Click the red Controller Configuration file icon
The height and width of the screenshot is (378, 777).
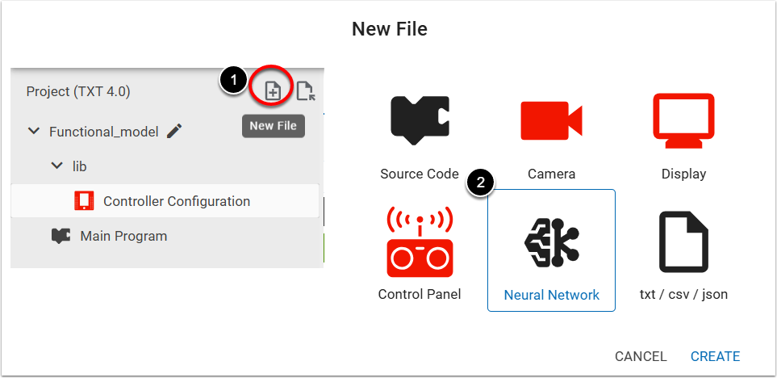[x=84, y=201]
